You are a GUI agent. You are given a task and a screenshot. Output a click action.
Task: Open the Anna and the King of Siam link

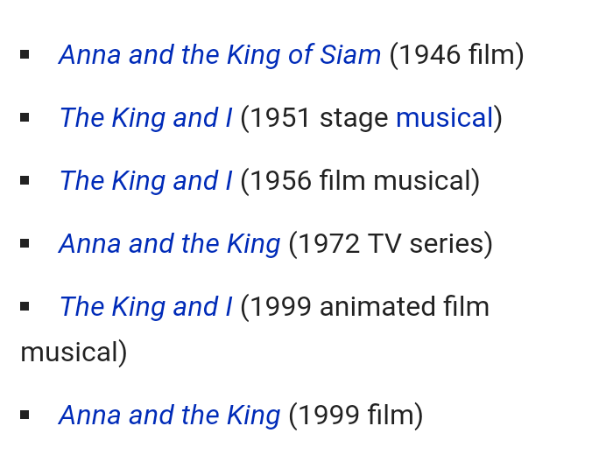pyautogui.click(x=220, y=55)
